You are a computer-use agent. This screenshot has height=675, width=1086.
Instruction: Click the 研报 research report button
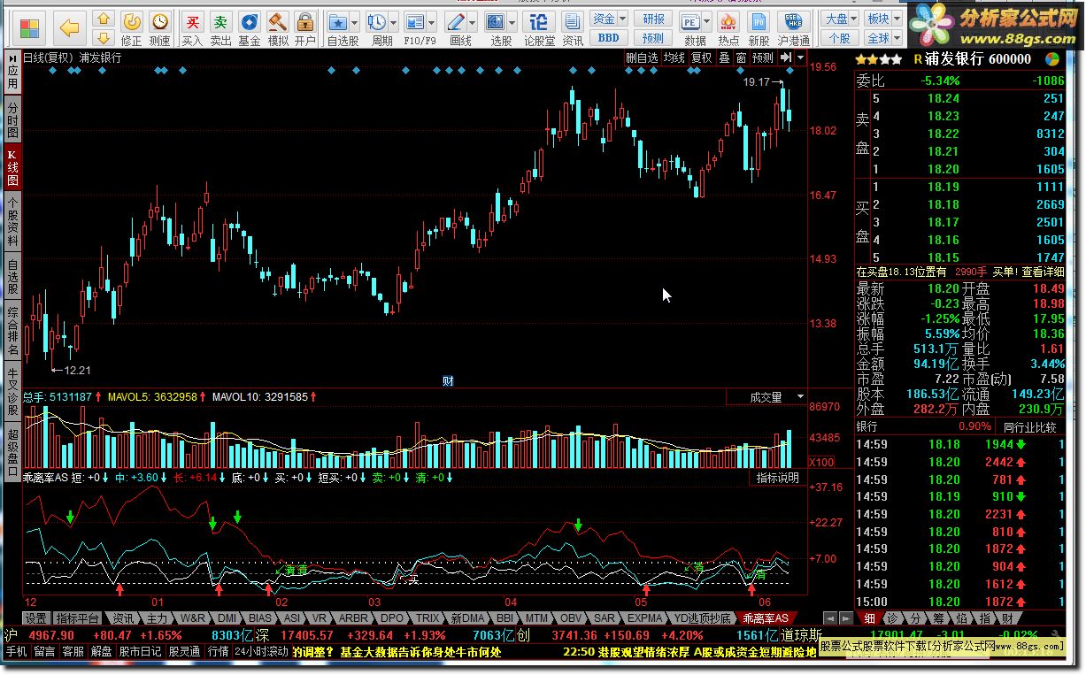(x=653, y=19)
